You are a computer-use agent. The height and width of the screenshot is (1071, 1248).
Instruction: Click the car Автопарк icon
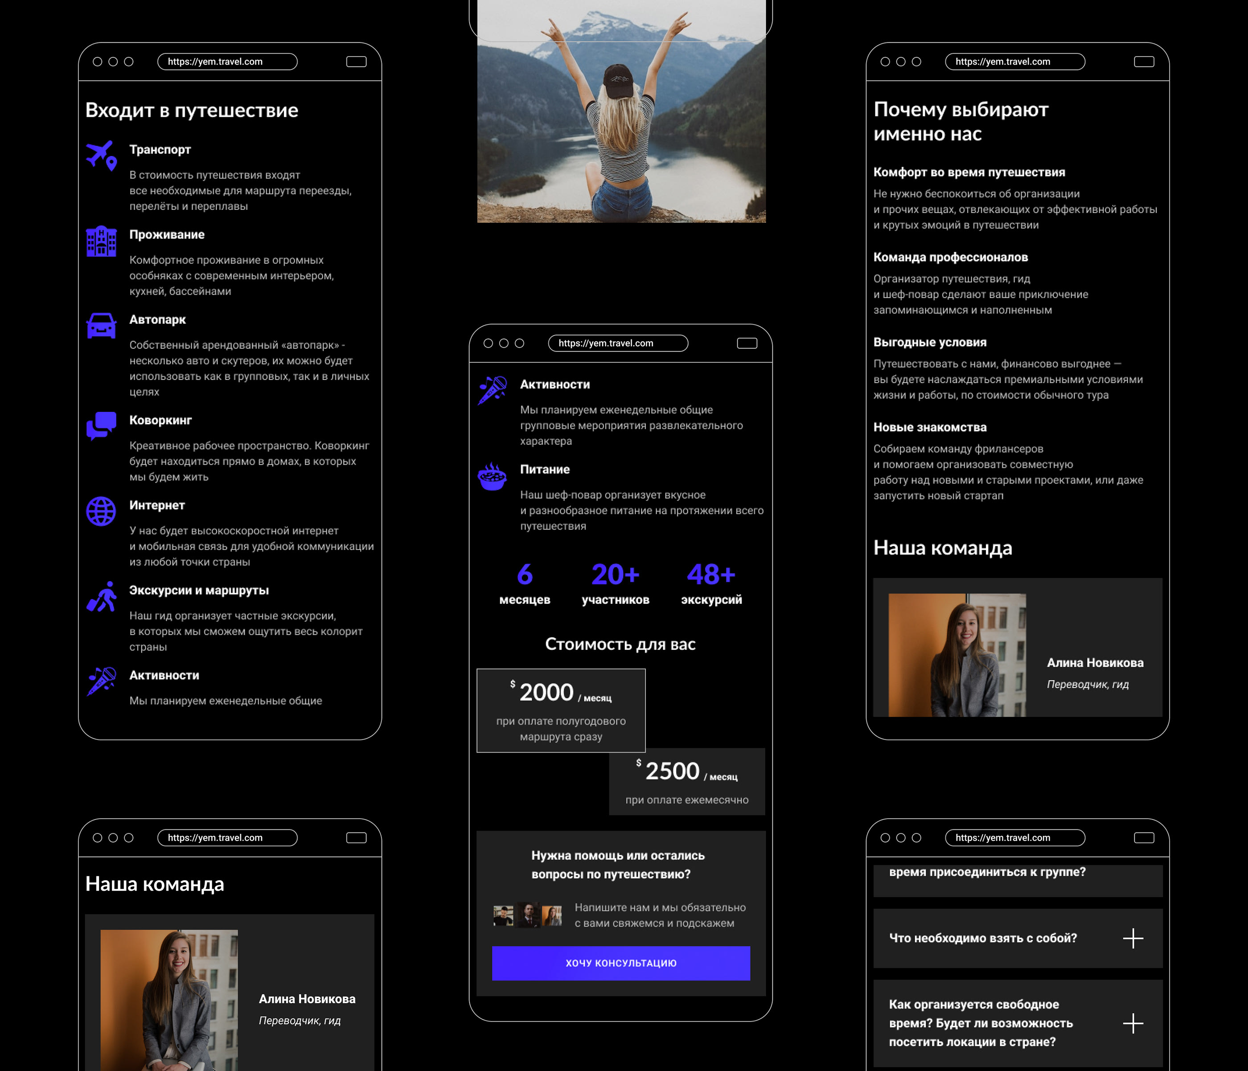tap(101, 325)
